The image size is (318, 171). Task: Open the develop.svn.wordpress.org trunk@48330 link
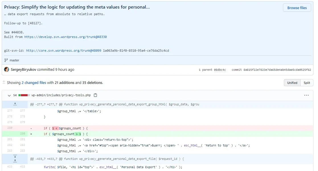[65, 37]
